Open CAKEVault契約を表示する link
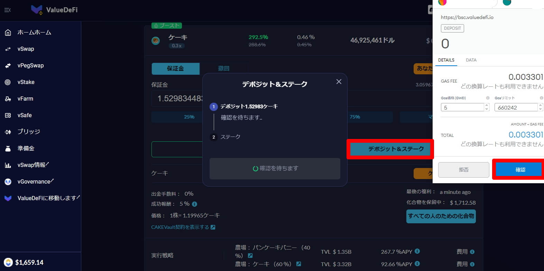The height and width of the screenshot is (271, 544). [x=183, y=227]
